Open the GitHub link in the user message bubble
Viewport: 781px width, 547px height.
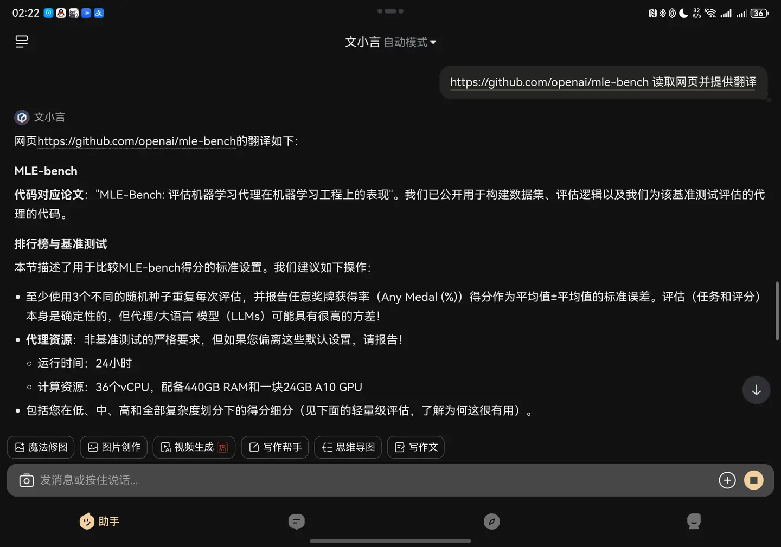click(549, 82)
